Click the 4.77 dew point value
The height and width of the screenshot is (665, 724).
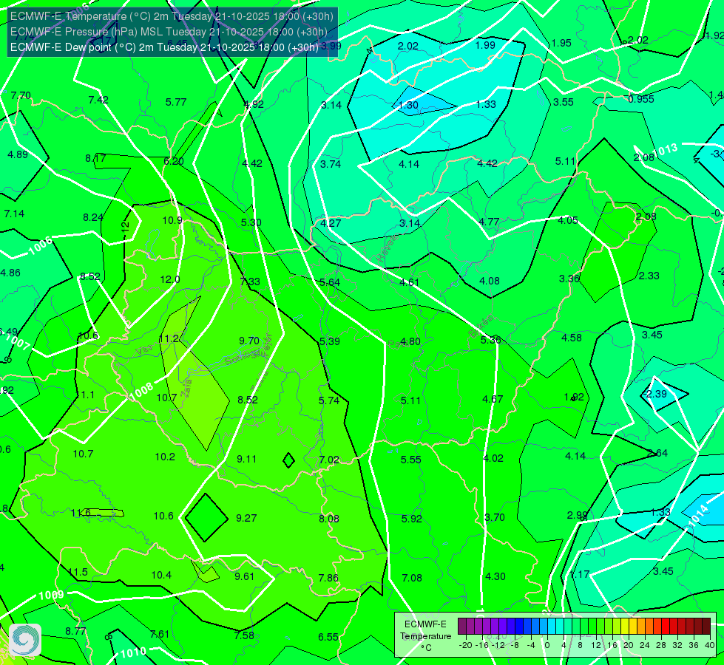pyautogui.click(x=489, y=222)
